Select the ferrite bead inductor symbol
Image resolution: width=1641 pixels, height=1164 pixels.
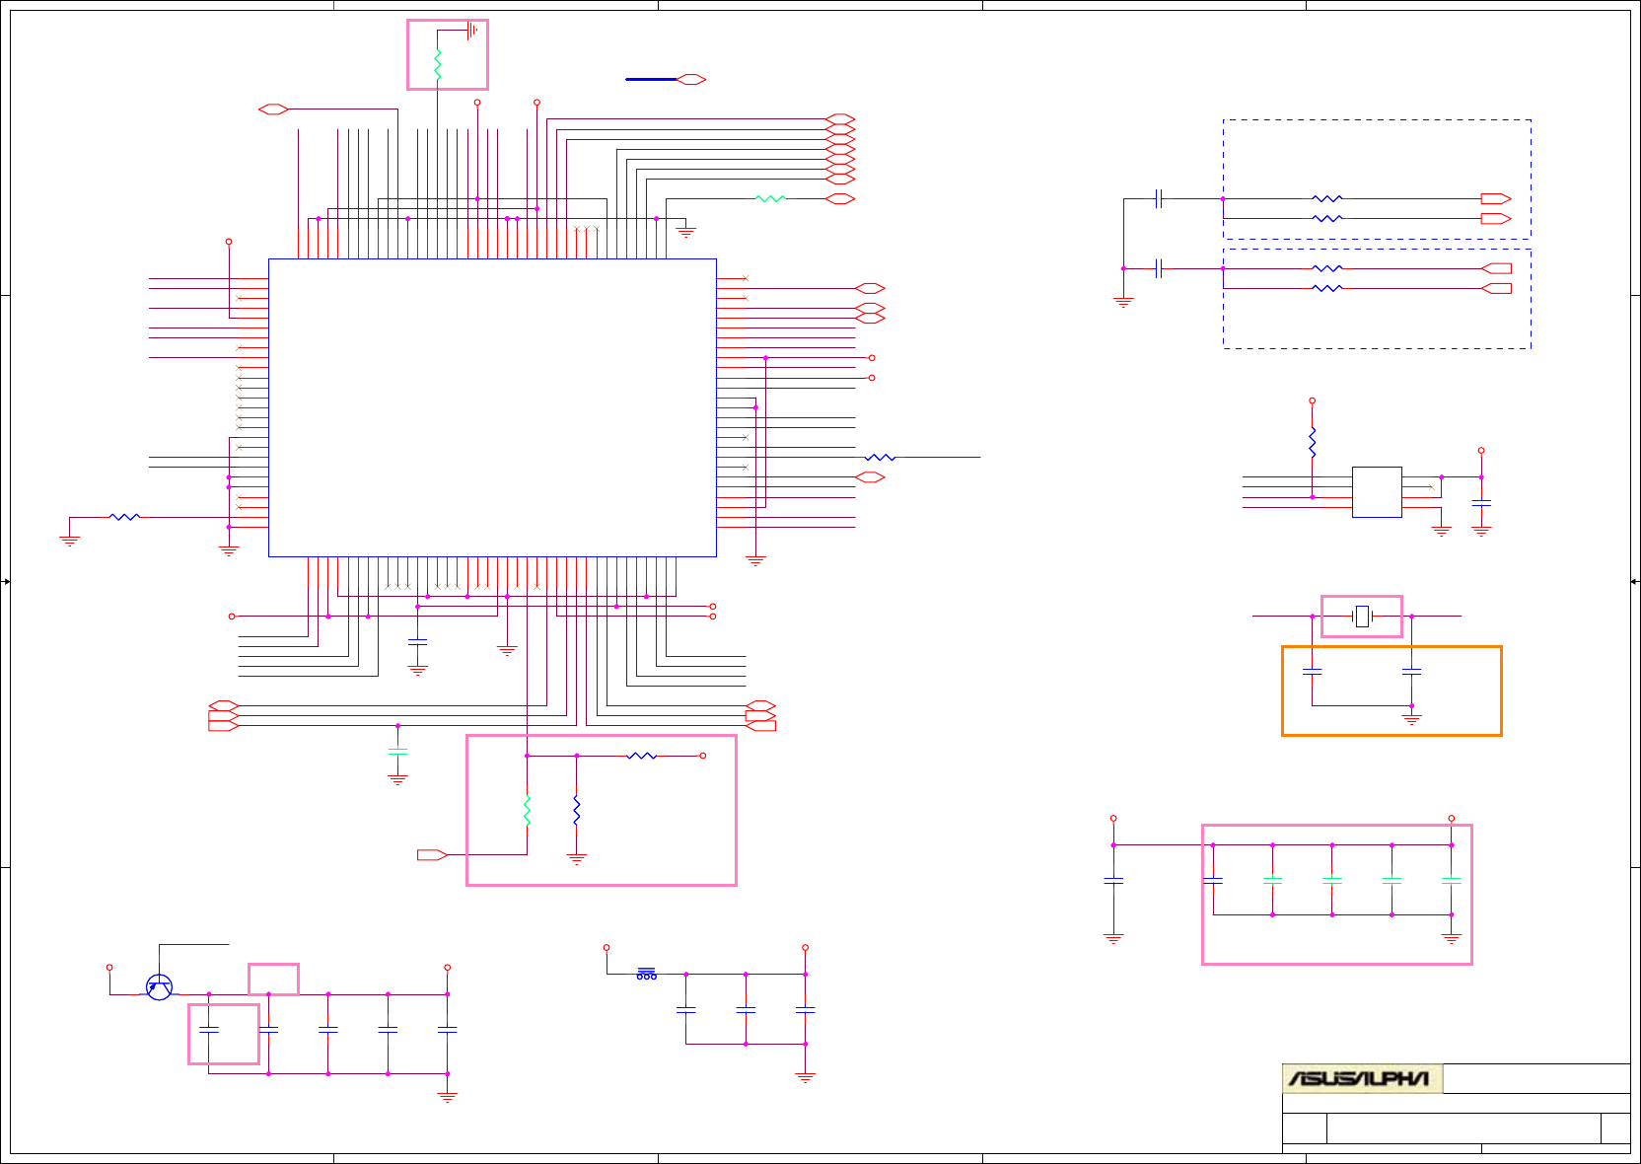646,974
